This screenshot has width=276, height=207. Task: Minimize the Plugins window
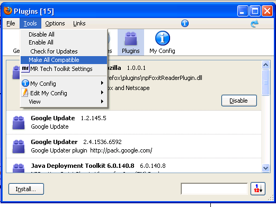point(243,11)
